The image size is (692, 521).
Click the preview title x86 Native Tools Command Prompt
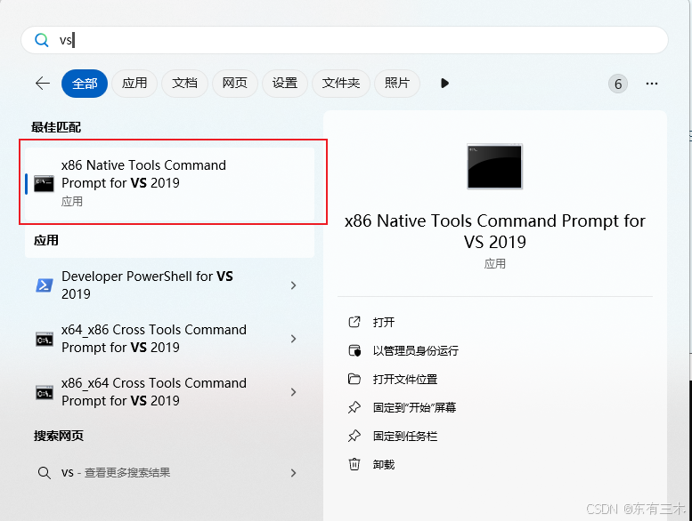tap(494, 231)
